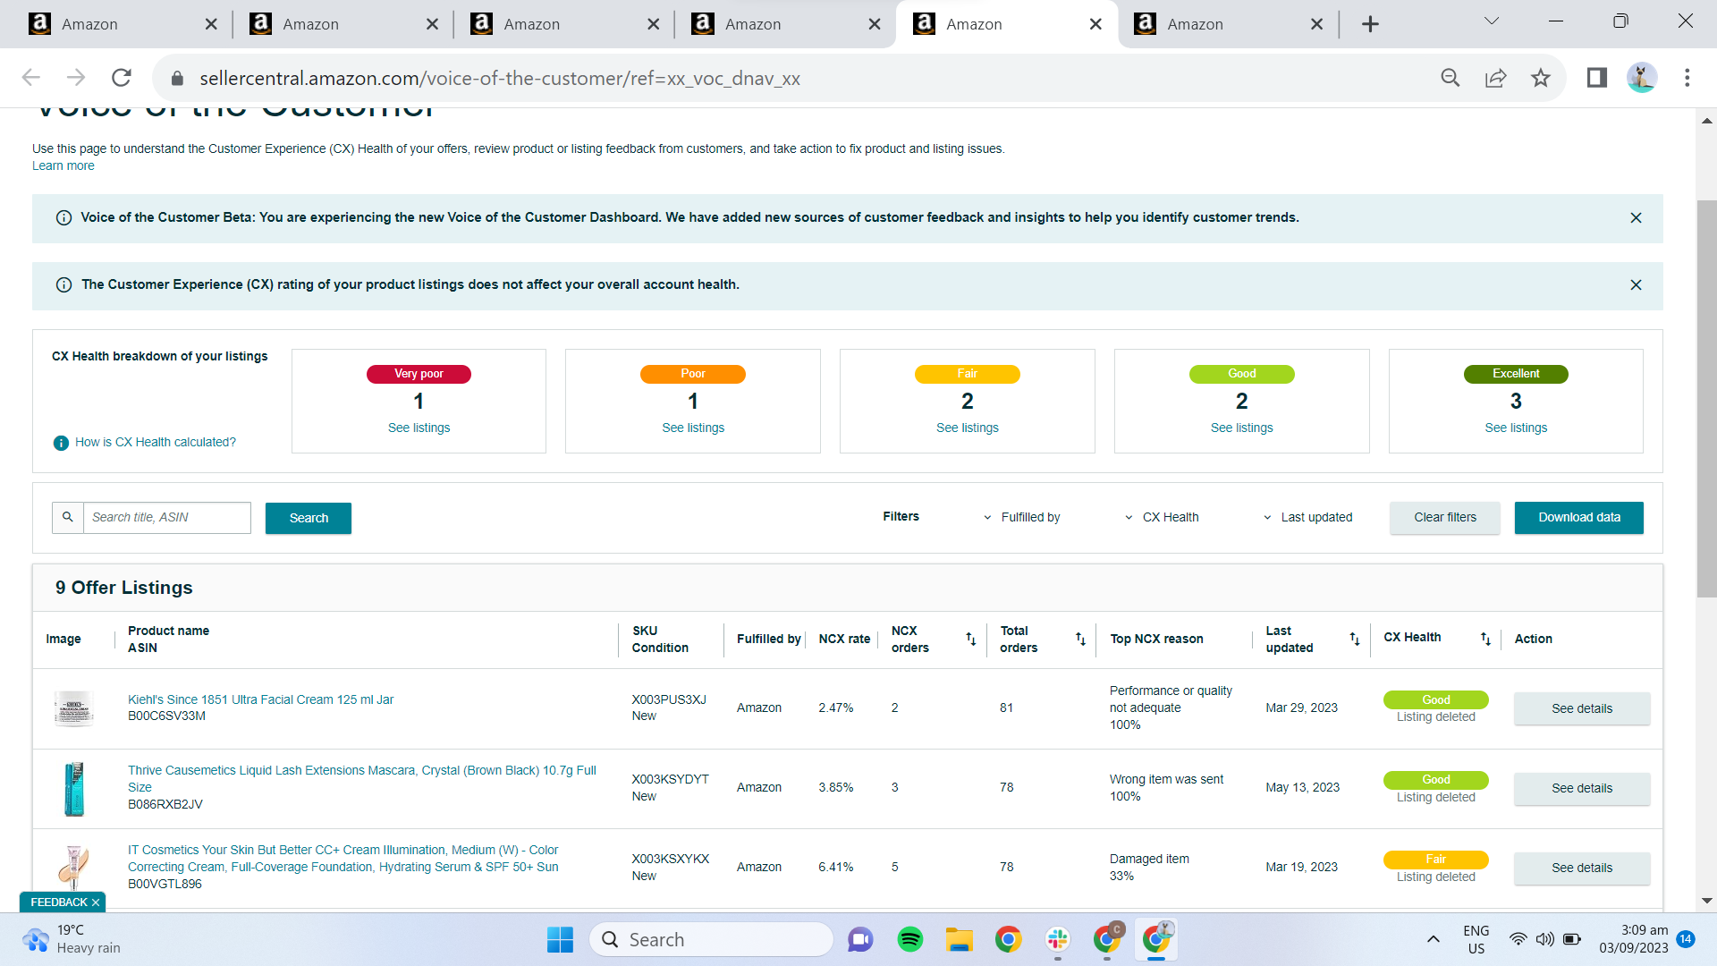Open the browser zoom magnifier icon
The width and height of the screenshot is (1717, 966).
pyautogui.click(x=1451, y=78)
